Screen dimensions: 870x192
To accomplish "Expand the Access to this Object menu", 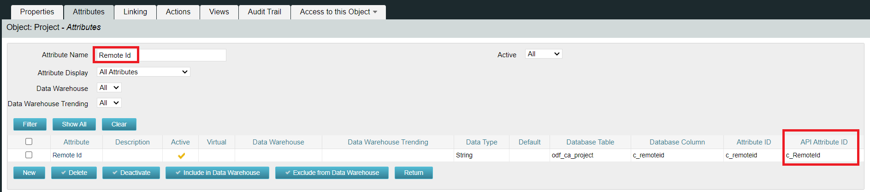I will point(338,12).
